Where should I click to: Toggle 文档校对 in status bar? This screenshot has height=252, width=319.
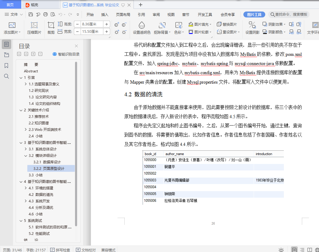pos(86,250)
